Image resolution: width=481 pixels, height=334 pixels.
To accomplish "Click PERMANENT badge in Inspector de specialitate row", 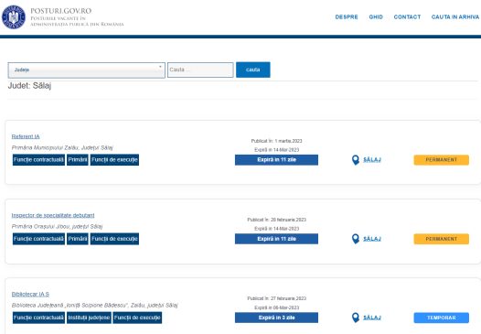I will coord(441,239).
